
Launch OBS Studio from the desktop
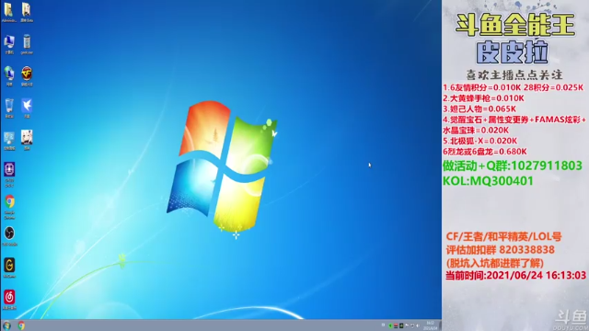click(9, 236)
